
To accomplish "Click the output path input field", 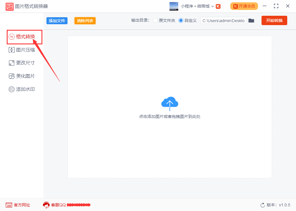I will (223, 20).
